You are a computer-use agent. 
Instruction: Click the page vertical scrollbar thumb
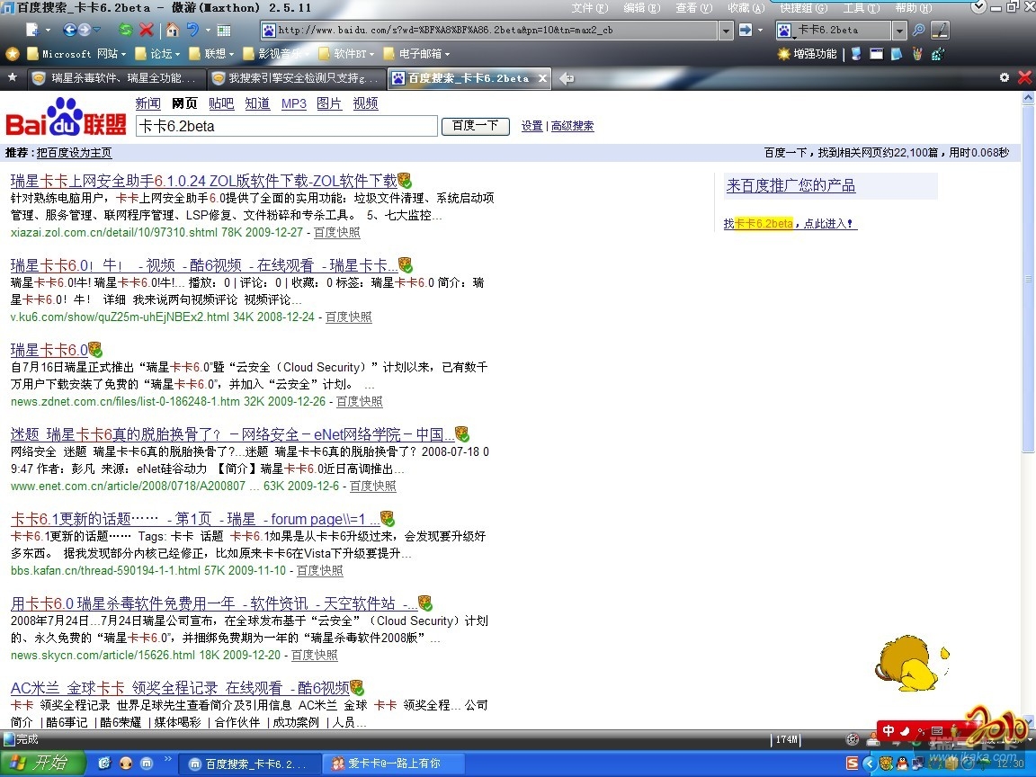click(1028, 278)
